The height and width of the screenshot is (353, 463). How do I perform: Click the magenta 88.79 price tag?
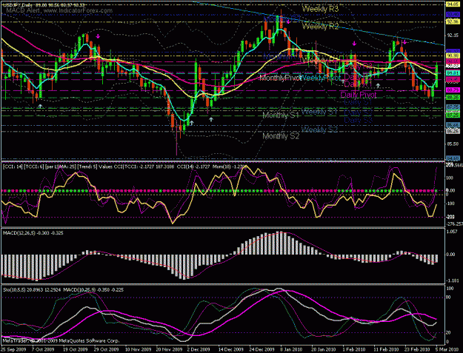click(453, 90)
